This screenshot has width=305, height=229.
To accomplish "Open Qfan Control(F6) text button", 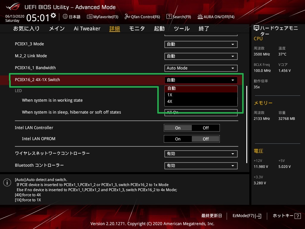I will coord(145,17).
